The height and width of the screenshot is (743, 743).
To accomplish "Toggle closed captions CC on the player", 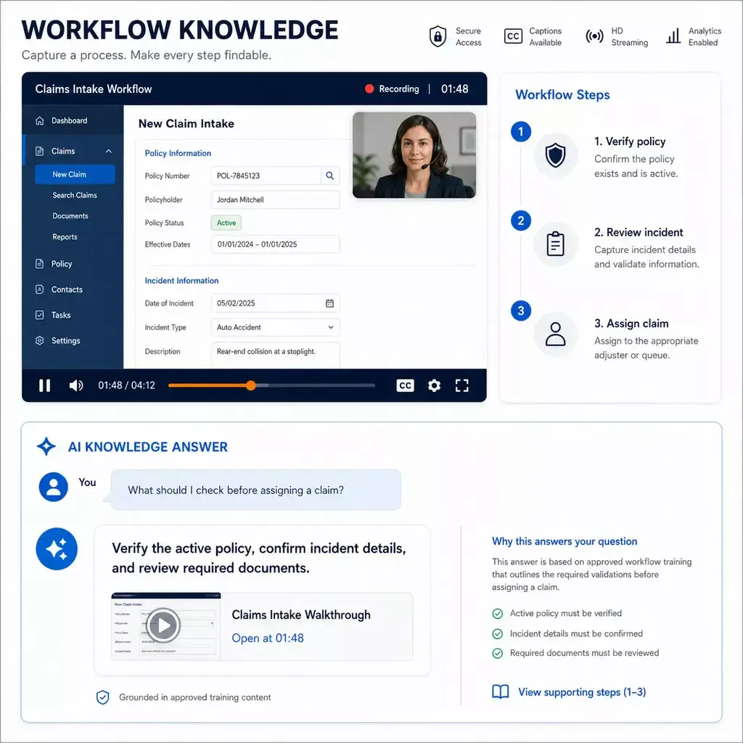I will [405, 386].
